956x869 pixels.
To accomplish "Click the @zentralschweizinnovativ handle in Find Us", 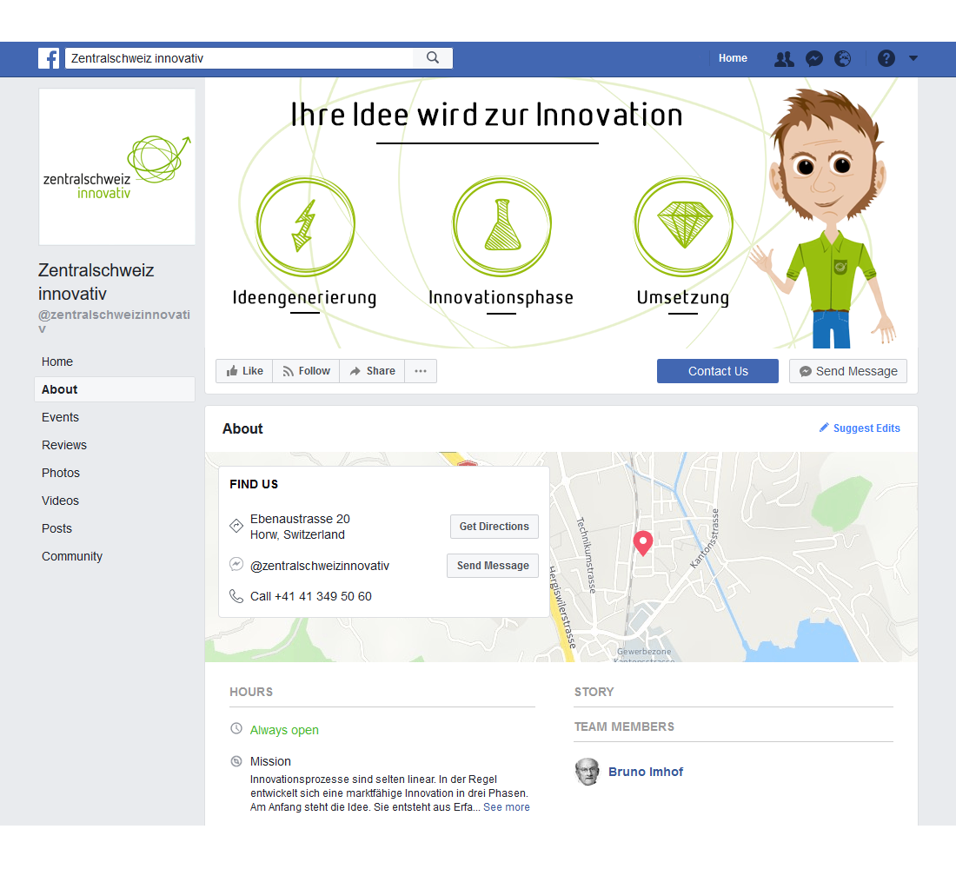I will (x=320, y=566).
